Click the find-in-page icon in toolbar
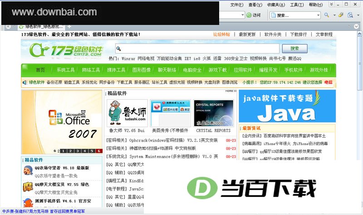 point(350,15)
